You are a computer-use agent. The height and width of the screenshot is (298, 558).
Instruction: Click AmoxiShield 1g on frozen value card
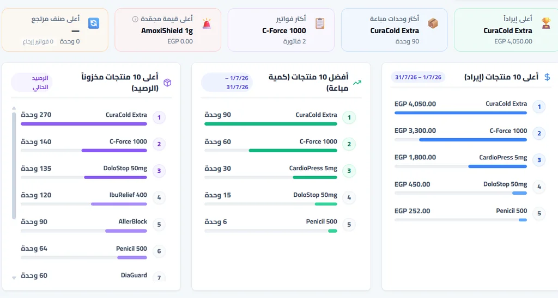point(167,30)
